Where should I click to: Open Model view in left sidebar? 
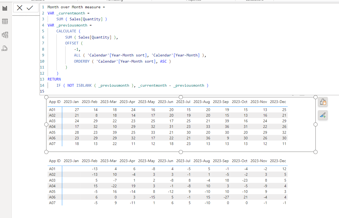point(5,35)
